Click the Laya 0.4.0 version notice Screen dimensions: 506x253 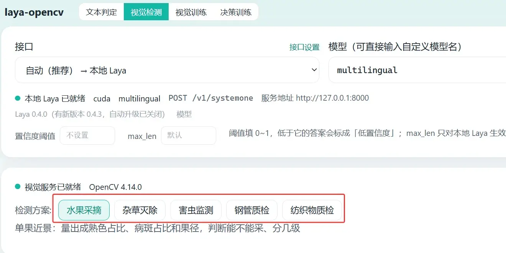(x=90, y=114)
